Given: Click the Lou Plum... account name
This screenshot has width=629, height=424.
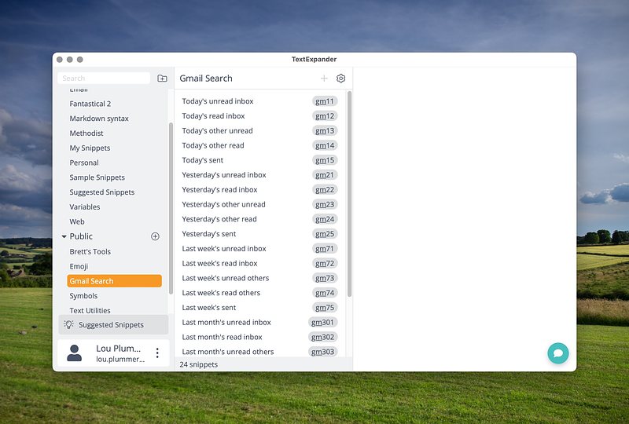Looking at the screenshot, I should 119,349.
